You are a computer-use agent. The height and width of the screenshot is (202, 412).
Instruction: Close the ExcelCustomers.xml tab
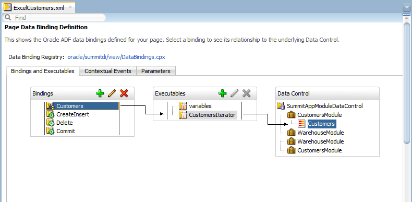pos(70,7)
